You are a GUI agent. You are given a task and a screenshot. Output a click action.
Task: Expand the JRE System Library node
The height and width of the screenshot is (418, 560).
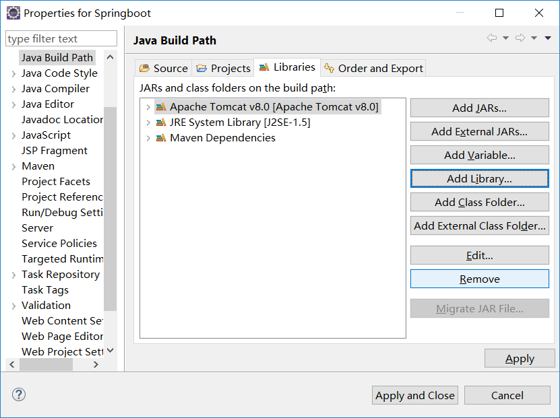[148, 123]
